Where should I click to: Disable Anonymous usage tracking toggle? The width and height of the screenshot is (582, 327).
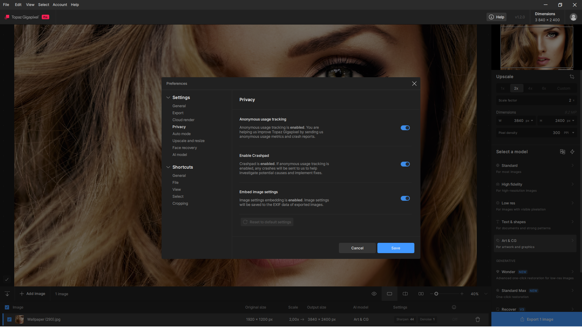point(405,128)
